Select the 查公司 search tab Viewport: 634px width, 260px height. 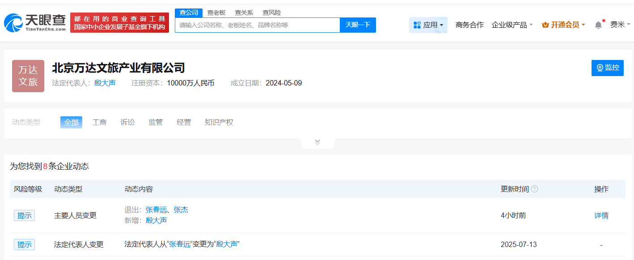pos(189,13)
